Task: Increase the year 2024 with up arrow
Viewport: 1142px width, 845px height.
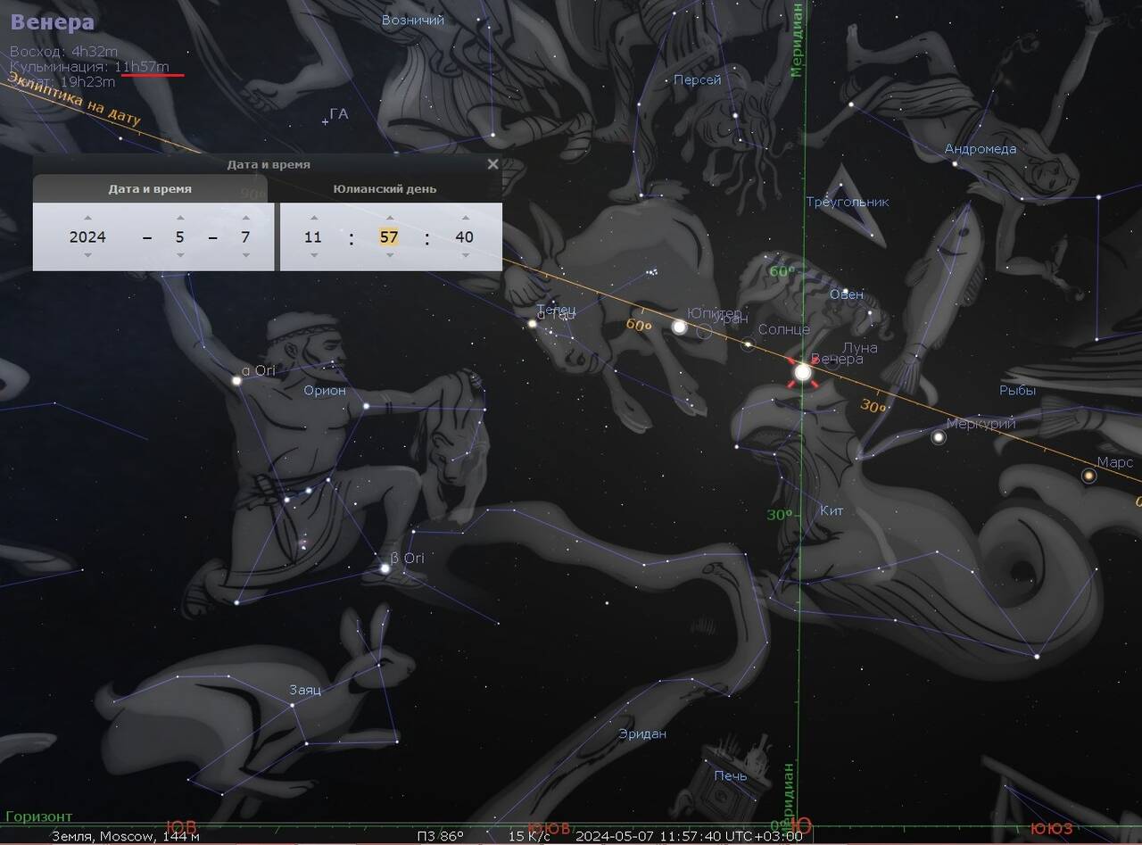Action: tap(87, 218)
